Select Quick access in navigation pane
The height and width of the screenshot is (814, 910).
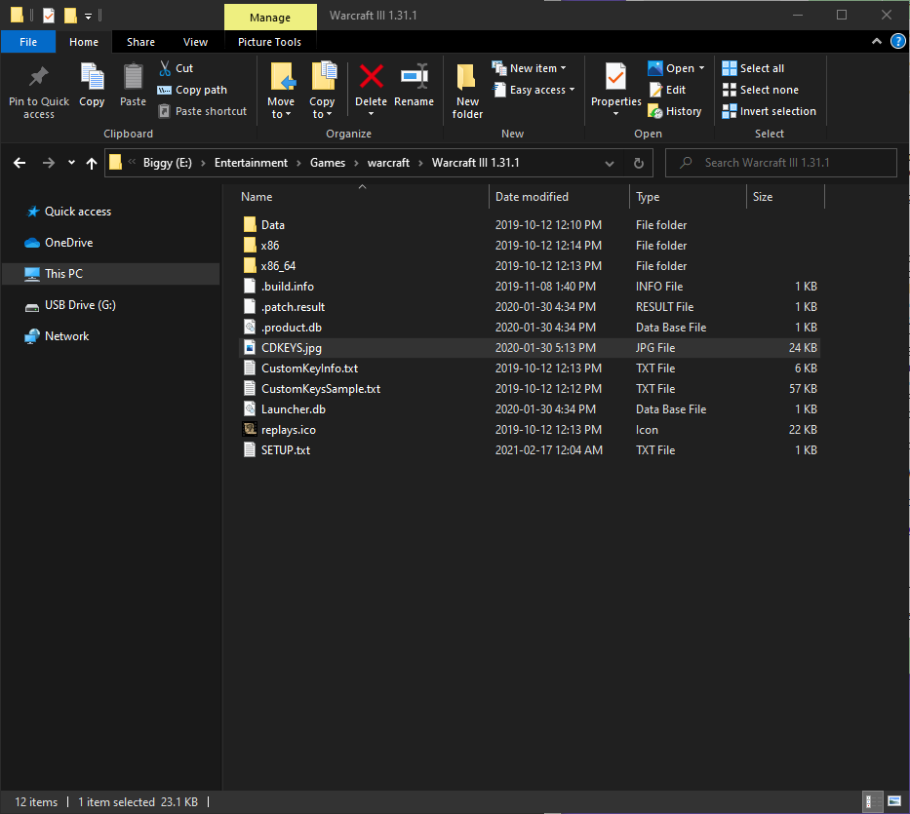tap(78, 212)
